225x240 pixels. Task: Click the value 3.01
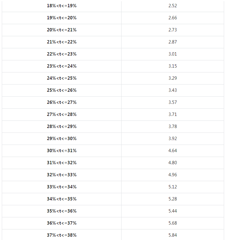point(173,54)
